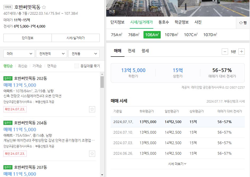Star the 204동 11억 5,000 listing
This screenshot has width=250, height=177.
click(x=92, y=154)
